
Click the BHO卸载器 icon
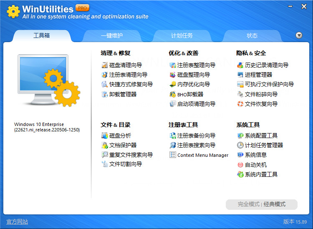[x=173, y=94]
